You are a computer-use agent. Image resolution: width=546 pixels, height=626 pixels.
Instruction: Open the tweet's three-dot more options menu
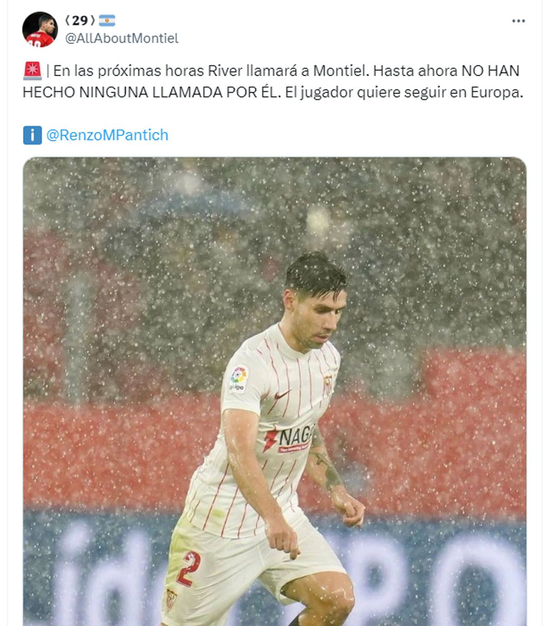pos(518,21)
